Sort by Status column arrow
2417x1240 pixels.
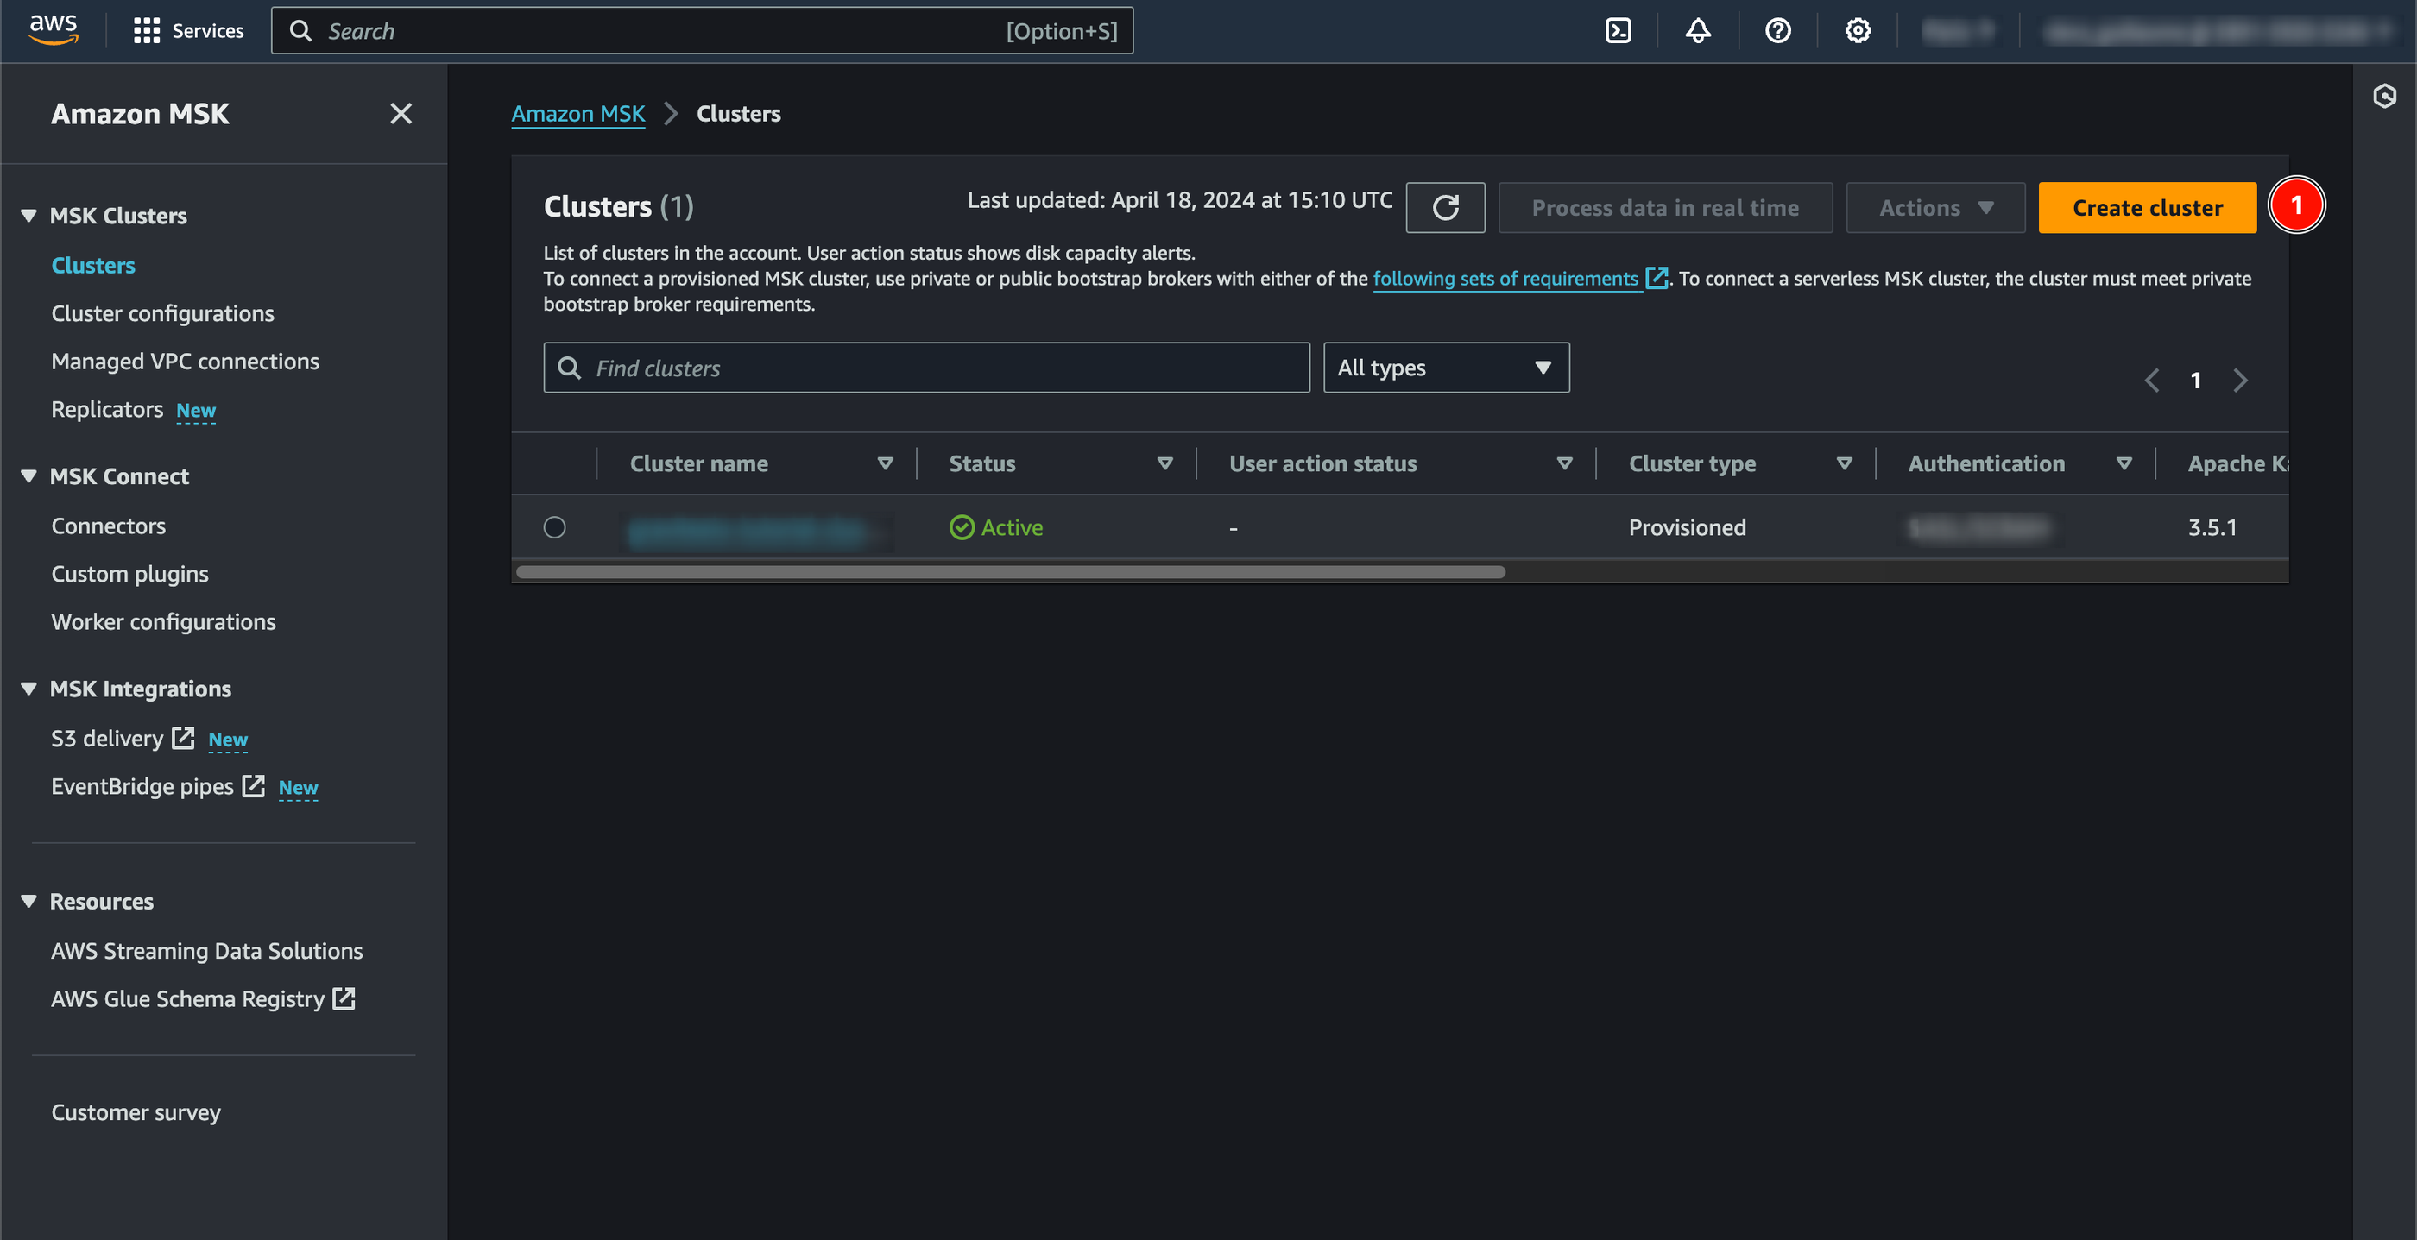(x=1164, y=463)
